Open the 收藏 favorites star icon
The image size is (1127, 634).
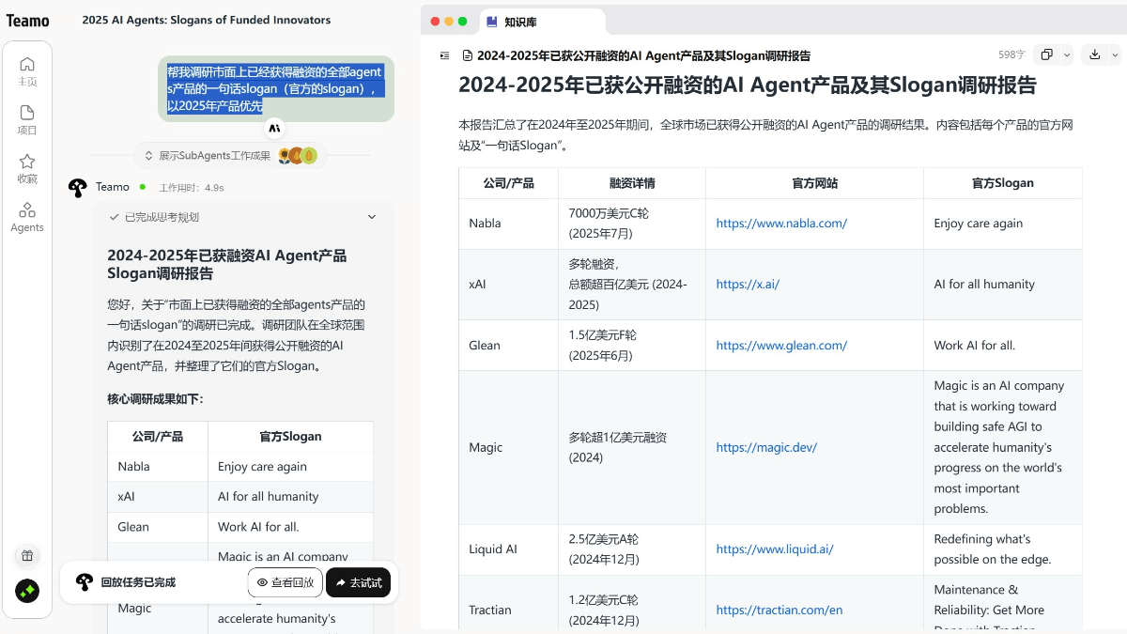27,168
